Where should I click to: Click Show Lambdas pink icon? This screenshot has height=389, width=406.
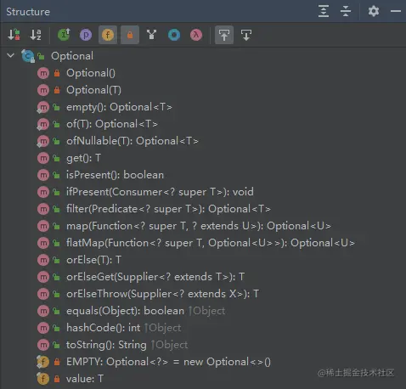(196, 35)
